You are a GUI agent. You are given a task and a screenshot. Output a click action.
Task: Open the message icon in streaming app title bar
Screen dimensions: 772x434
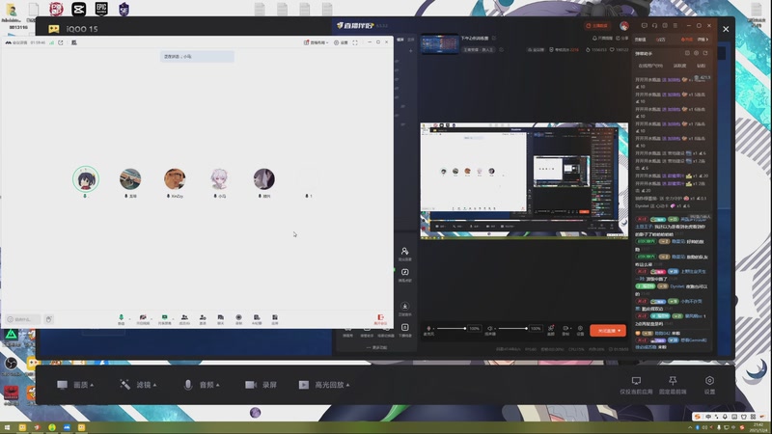pos(644,26)
